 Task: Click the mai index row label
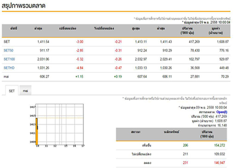[6, 77]
